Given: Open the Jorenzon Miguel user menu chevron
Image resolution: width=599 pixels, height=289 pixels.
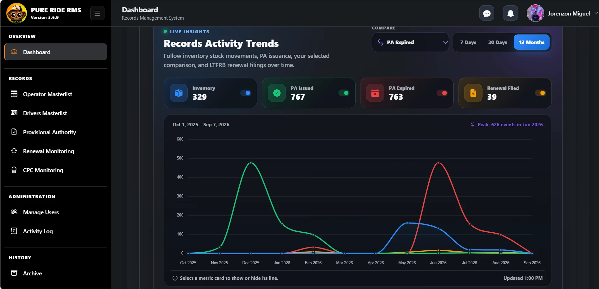Looking at the screenshot, I should point(596,13).
